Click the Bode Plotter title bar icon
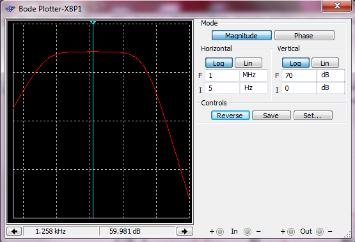This screenshot has width=355, height=242. coord(10,9)
